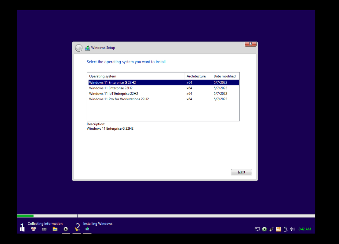Open File Explorer folder icon in taskbar
Screen dimensions: 339x244
55,229
